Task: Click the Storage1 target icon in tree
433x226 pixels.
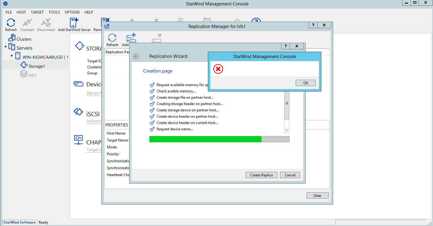Action: tap(24, 65)
